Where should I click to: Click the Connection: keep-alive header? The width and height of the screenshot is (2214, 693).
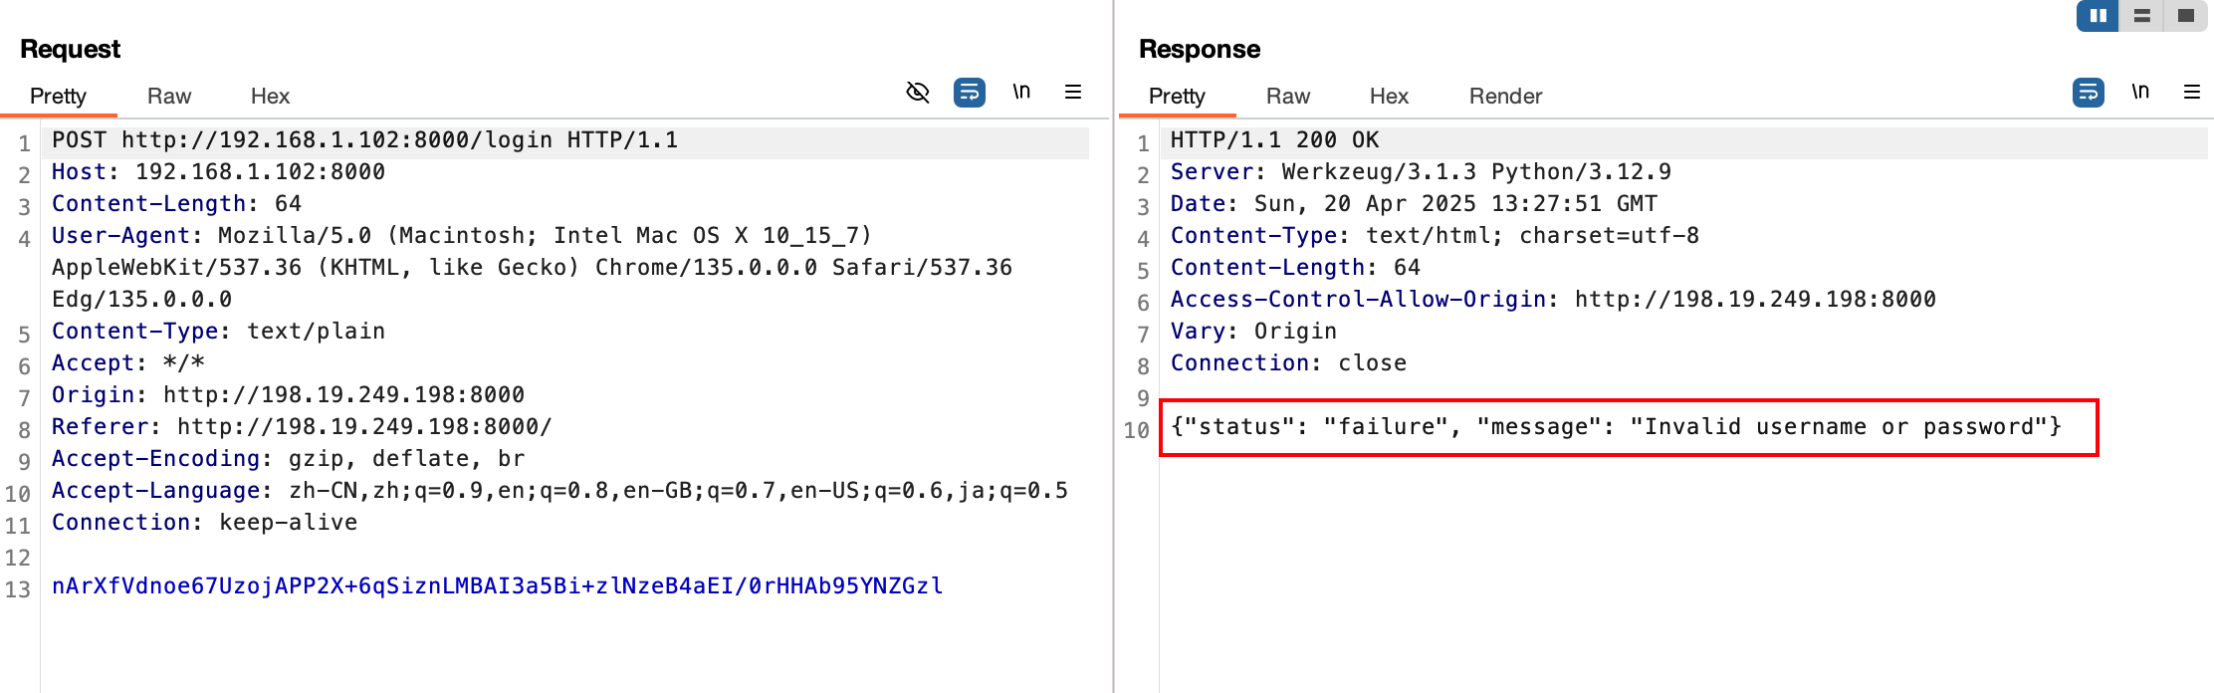pos(205,523)
